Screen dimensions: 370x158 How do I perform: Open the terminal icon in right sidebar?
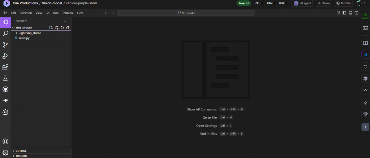(365, 27)
